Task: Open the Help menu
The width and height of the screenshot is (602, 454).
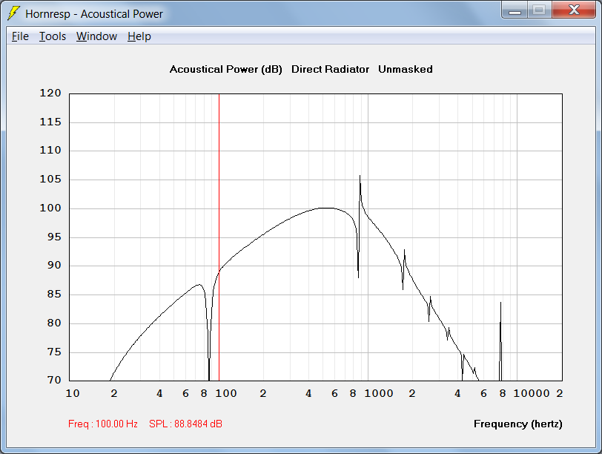Action: click(139, 36)
